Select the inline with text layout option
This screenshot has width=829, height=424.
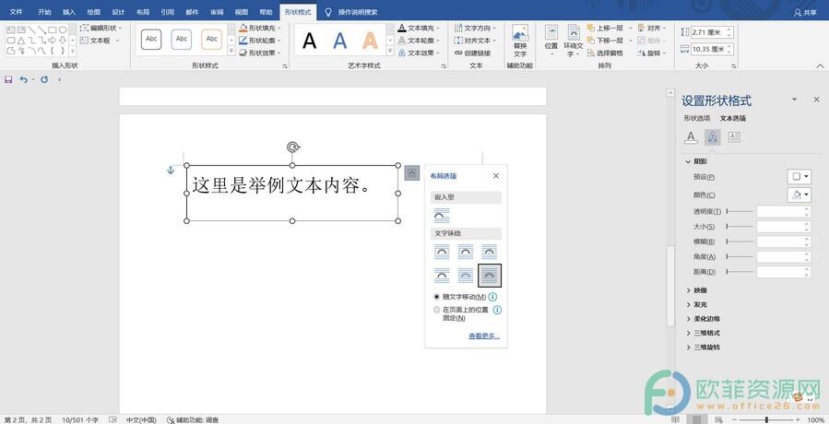[443, 216]
